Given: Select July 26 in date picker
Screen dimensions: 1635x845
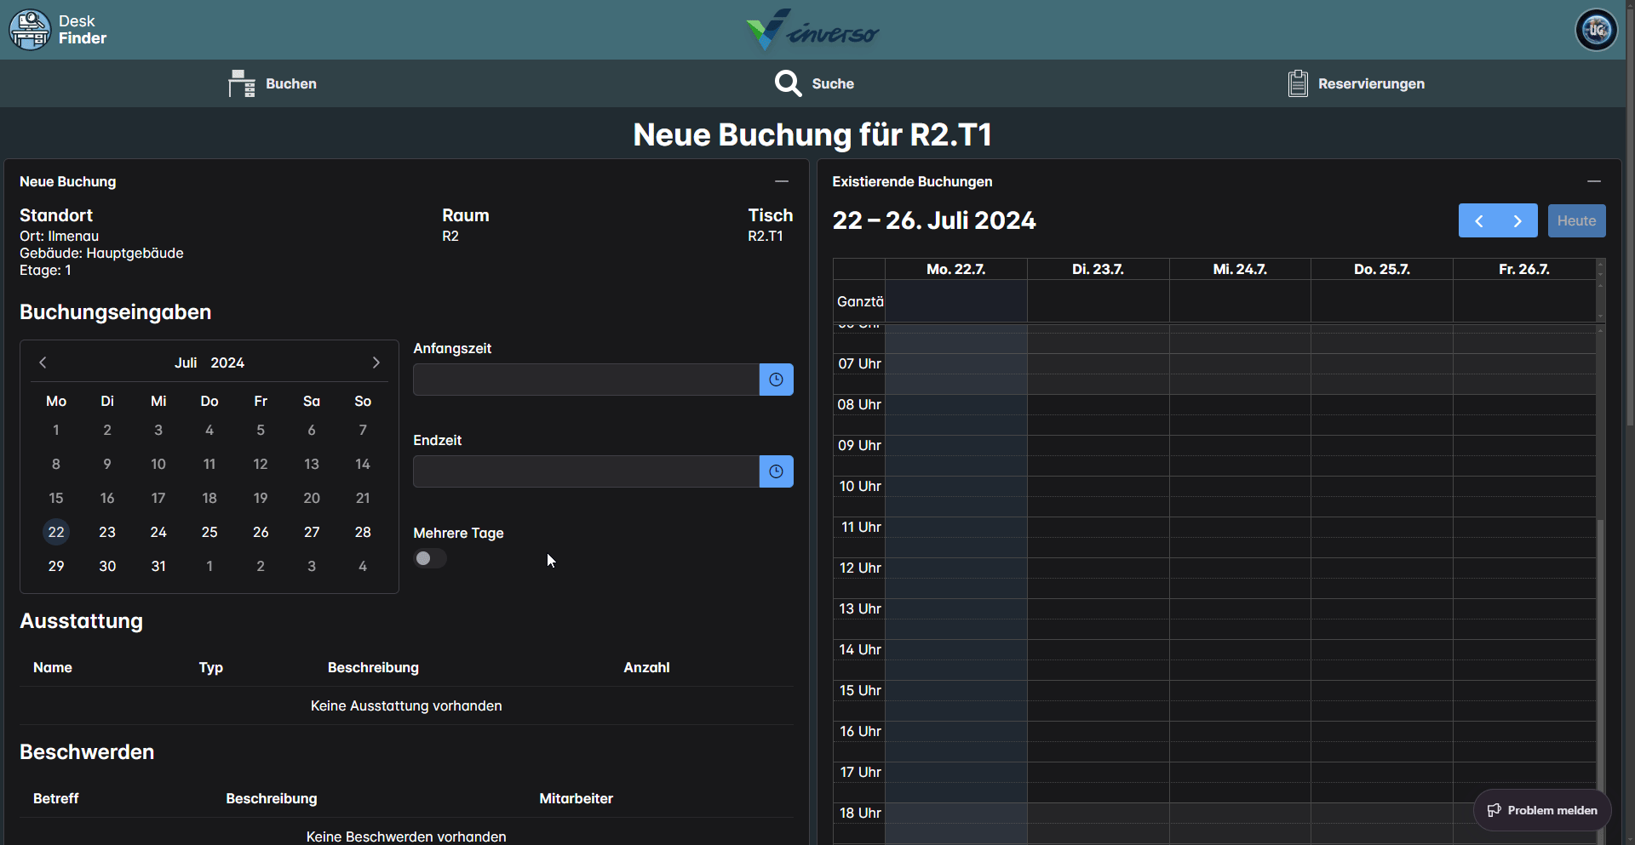Looking at the screenshot, I should tap(261, 532).
